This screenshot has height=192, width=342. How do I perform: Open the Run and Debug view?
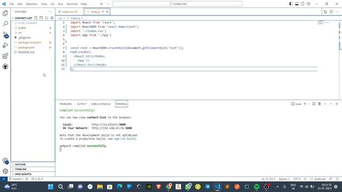tap(5, 45)
